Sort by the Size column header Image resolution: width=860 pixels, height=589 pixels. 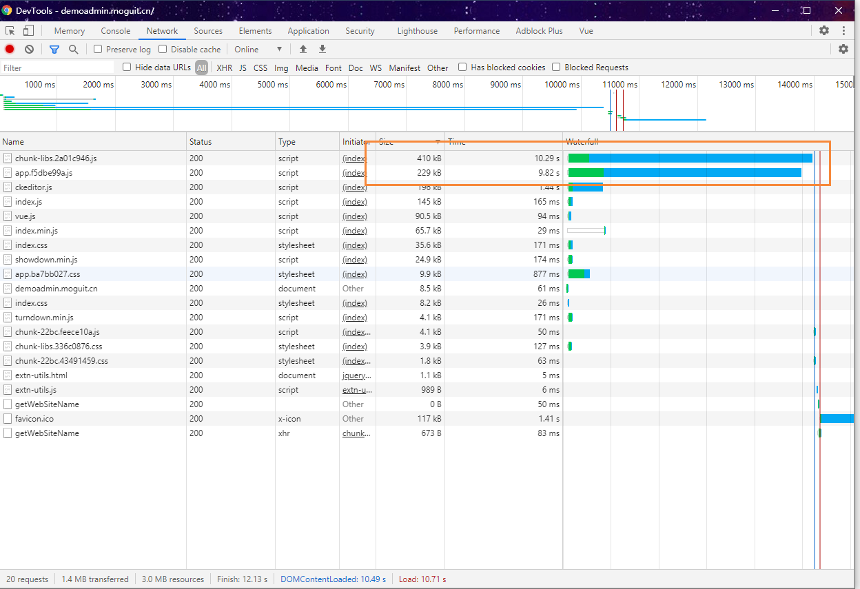410,142
